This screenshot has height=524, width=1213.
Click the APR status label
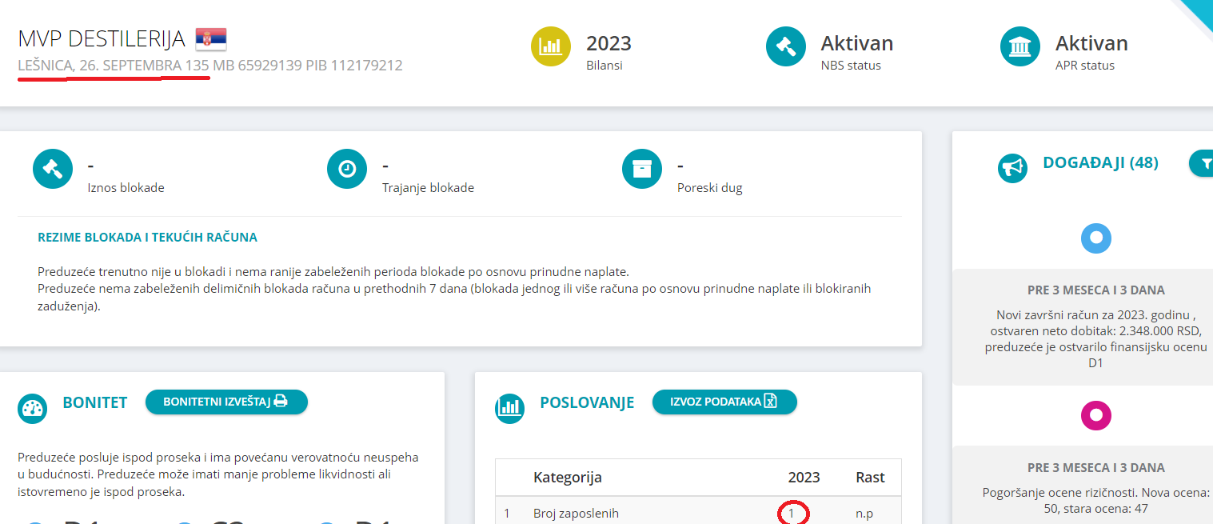tap(1085, 66)
